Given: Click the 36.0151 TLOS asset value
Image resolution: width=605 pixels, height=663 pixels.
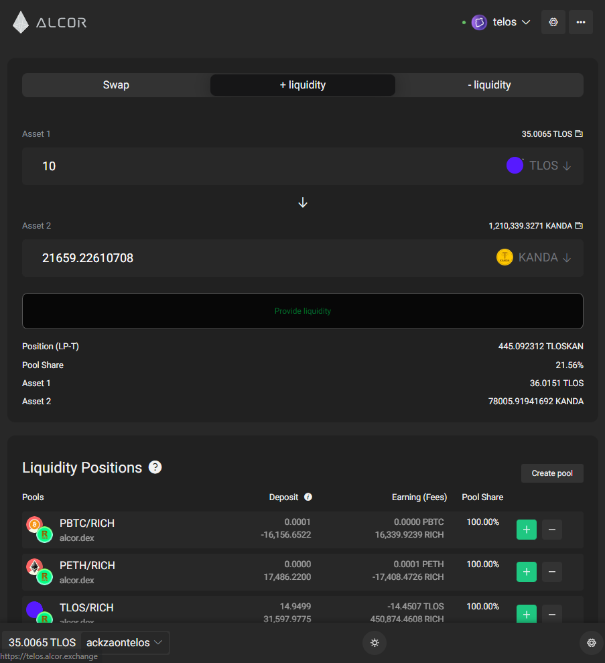Looking at the screenshot, I should 556,383.
